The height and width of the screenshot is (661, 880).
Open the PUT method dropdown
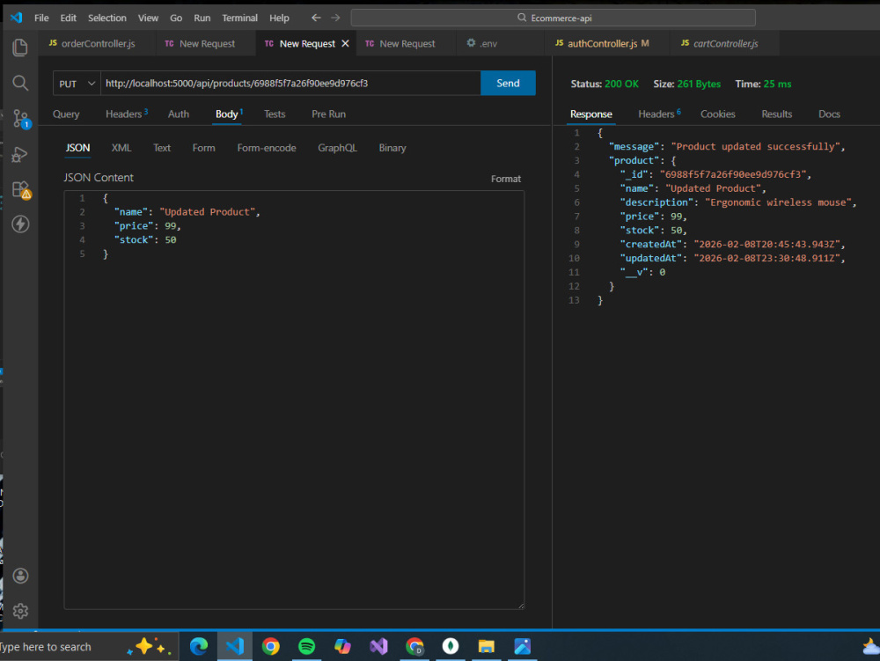77,84
